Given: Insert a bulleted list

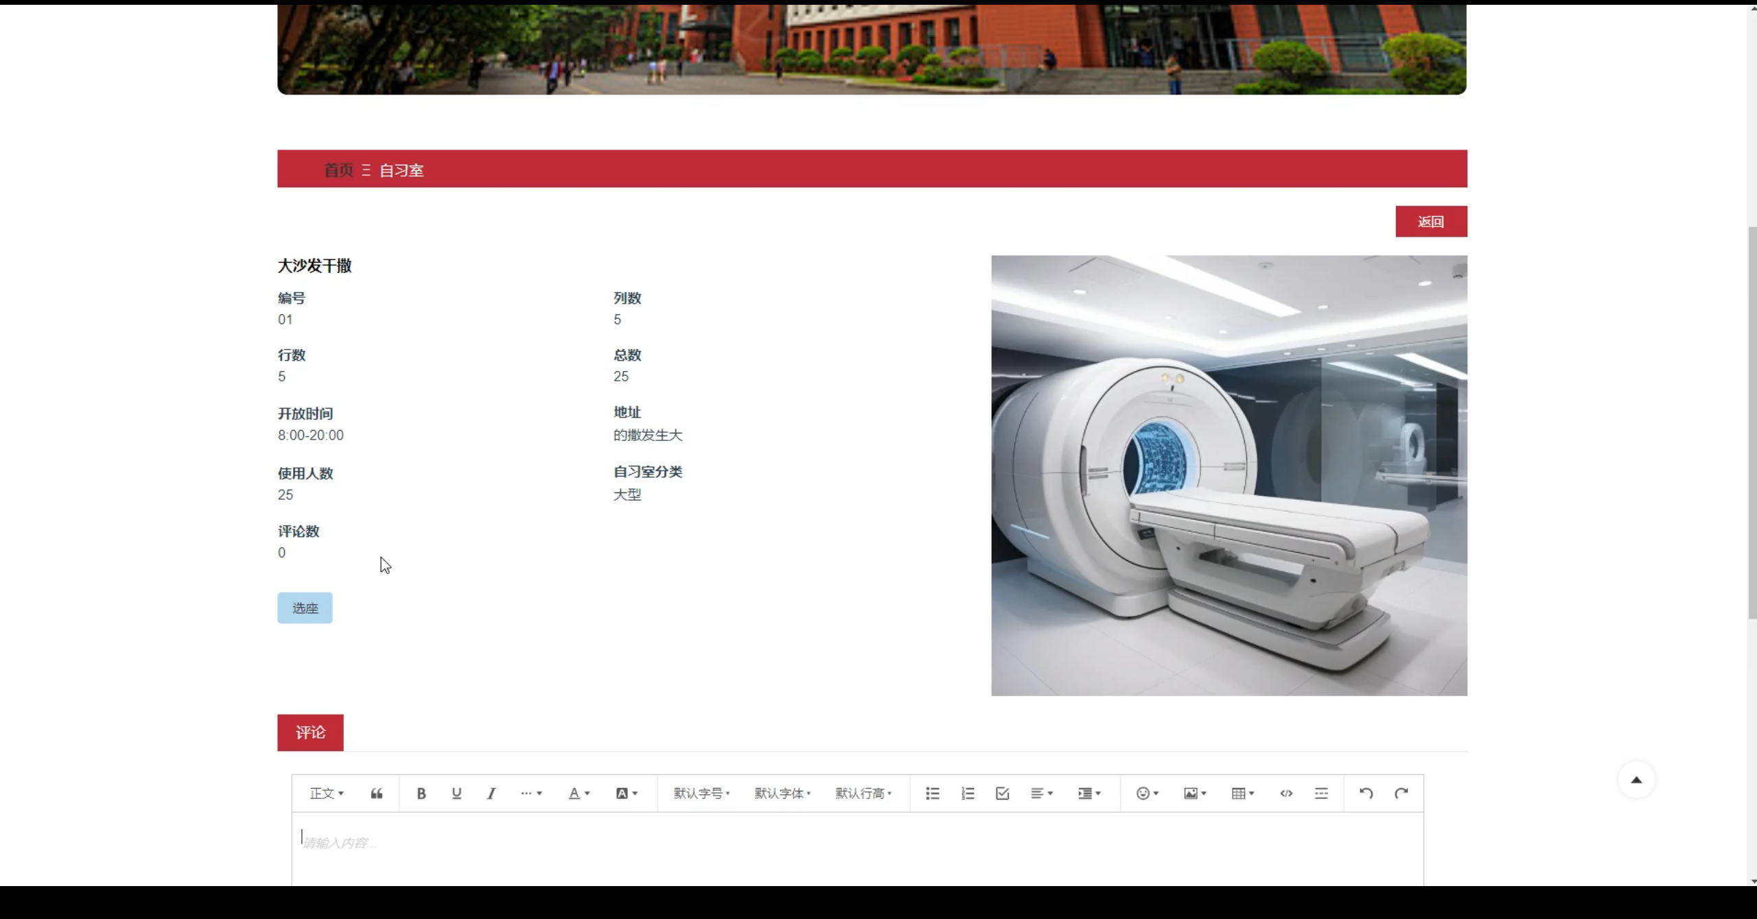Looking at the screenshot, I should click(932, 793).
